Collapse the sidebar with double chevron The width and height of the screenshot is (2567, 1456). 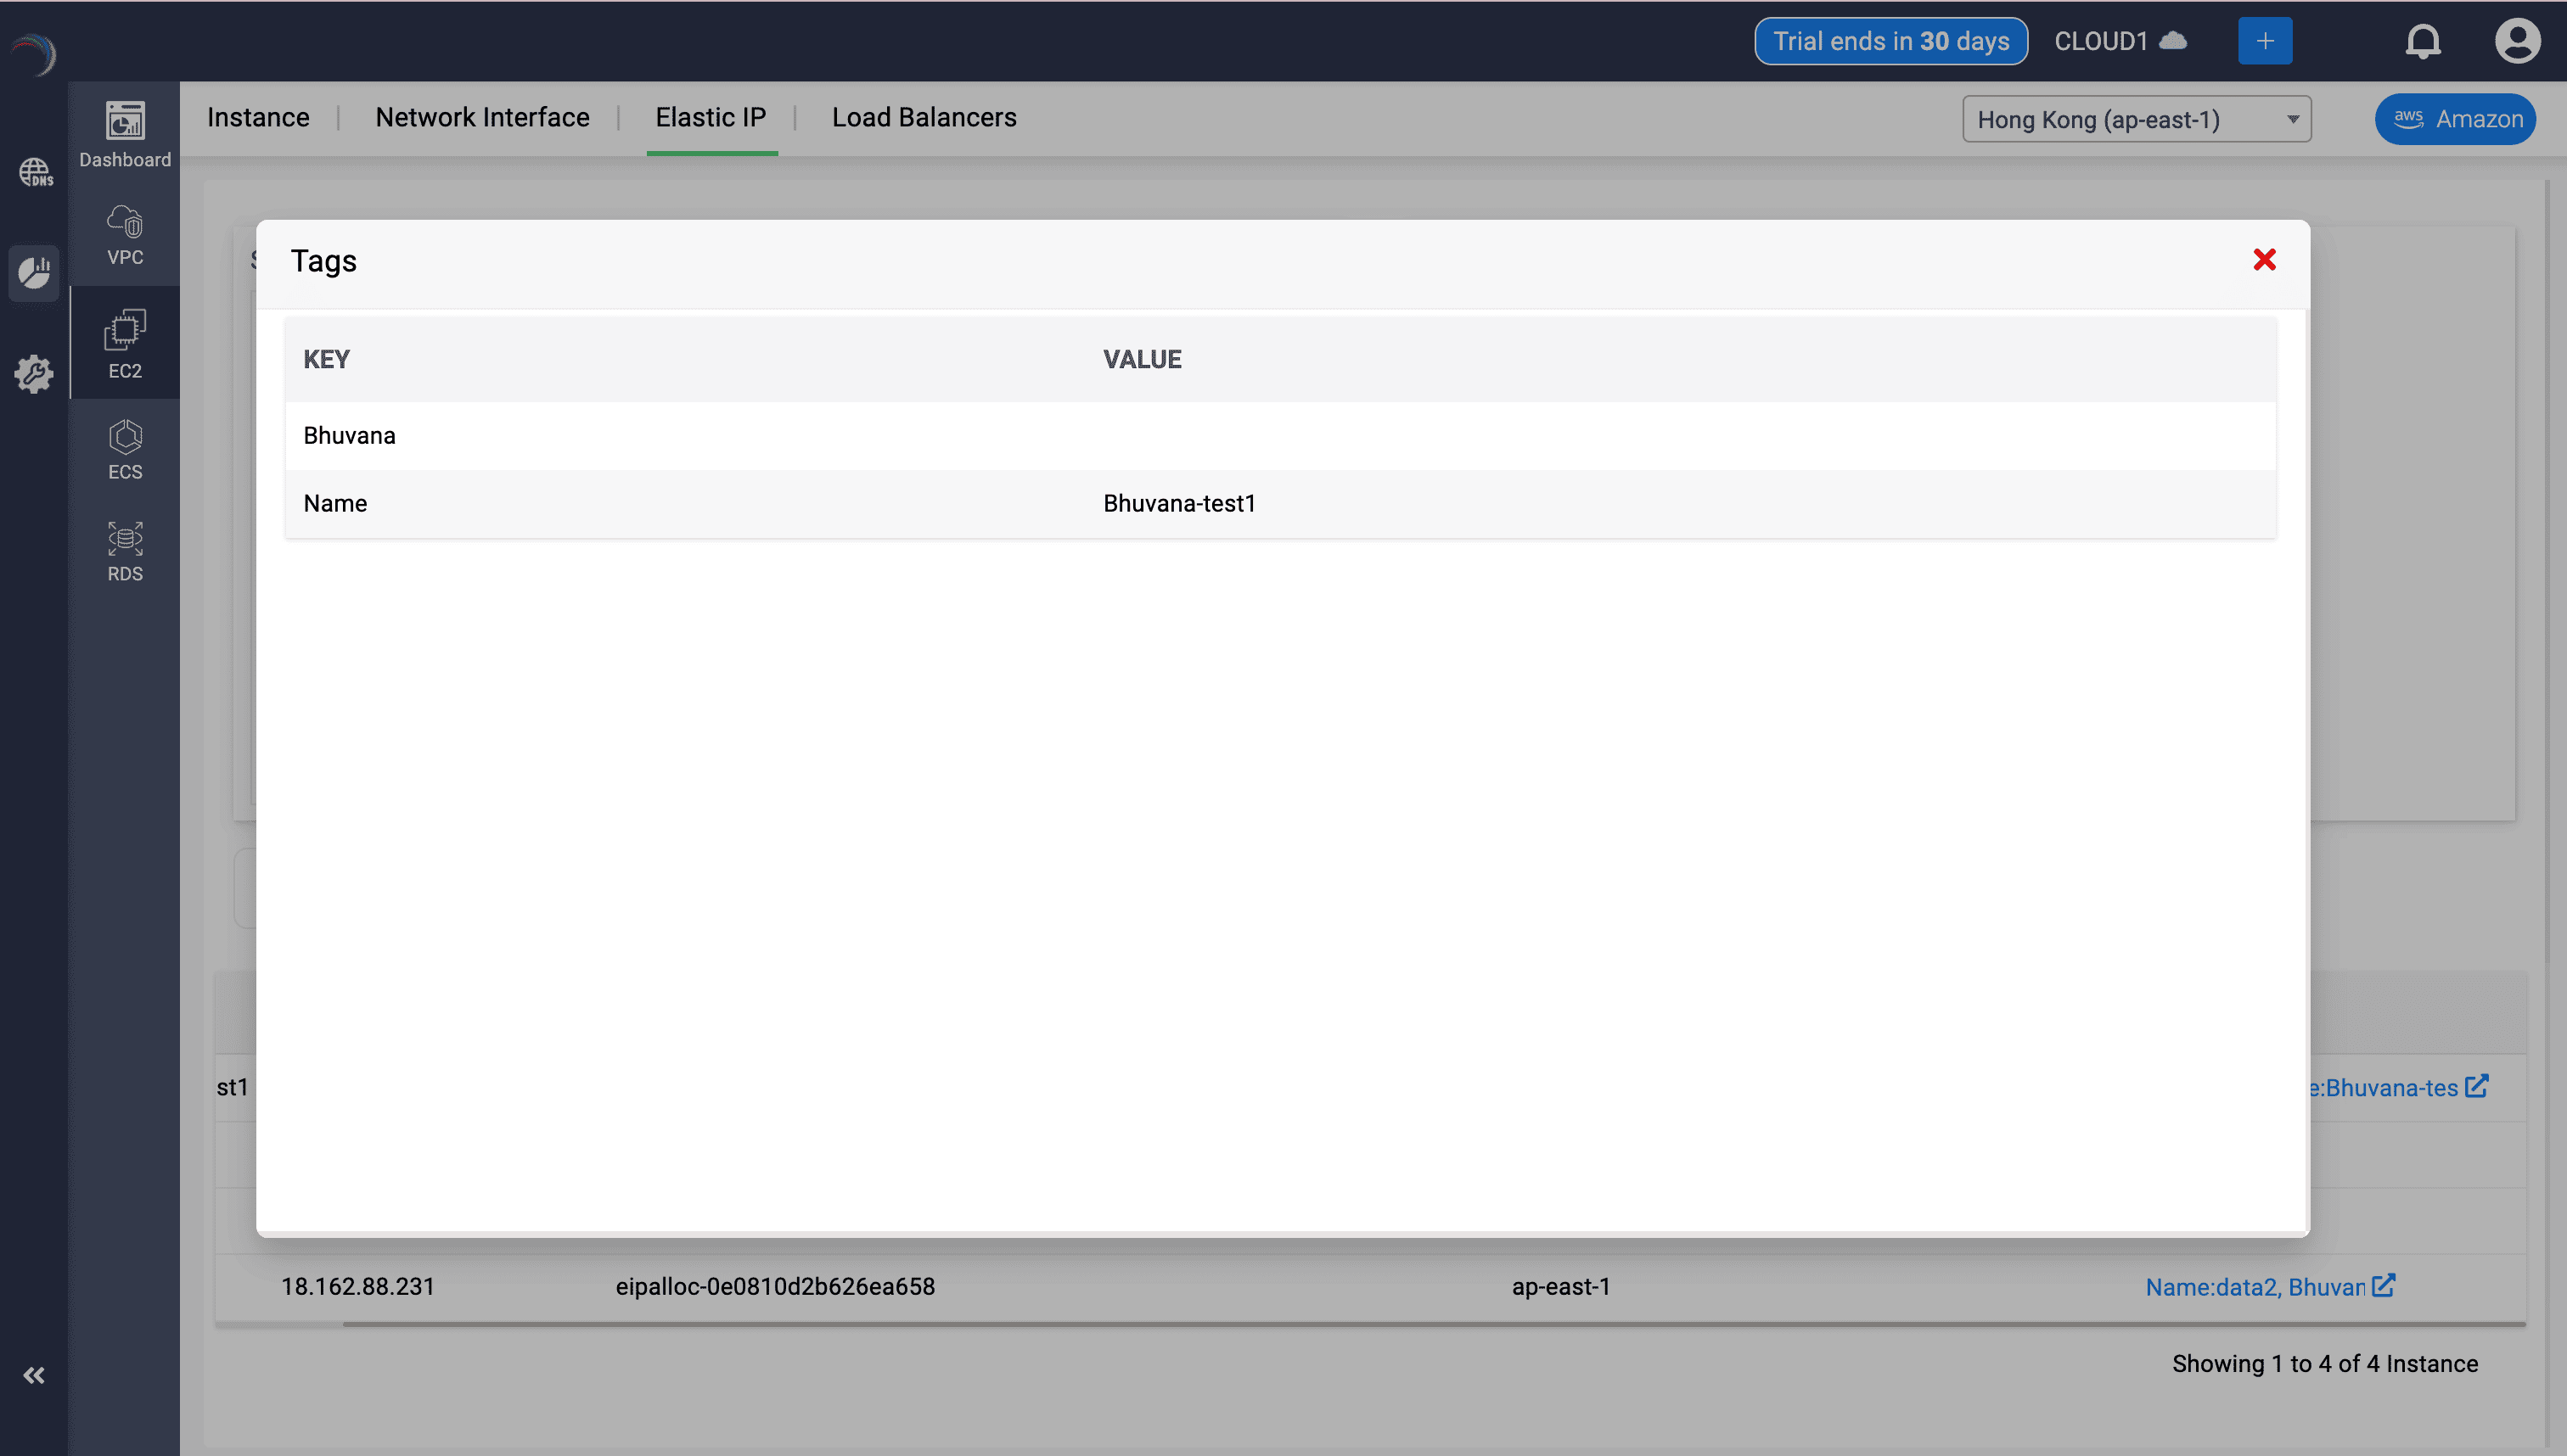click(x=34, y=1375)
